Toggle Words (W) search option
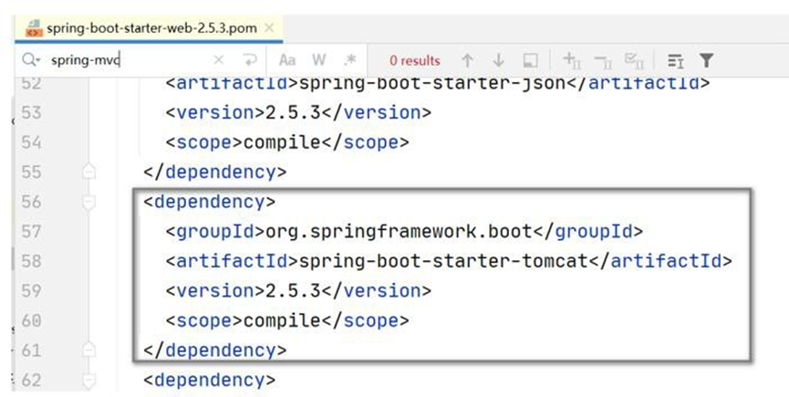 pos(318,61)
